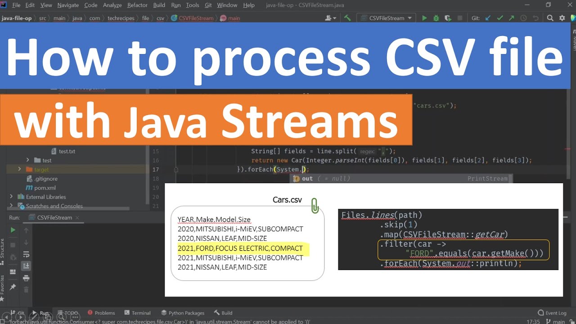576x324 pixels.
Task: Open the Git tool window tab
Action: click(x=18, y=313)
